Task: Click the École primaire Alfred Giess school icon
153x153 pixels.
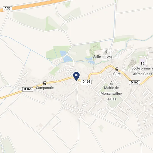Action: 143,63
